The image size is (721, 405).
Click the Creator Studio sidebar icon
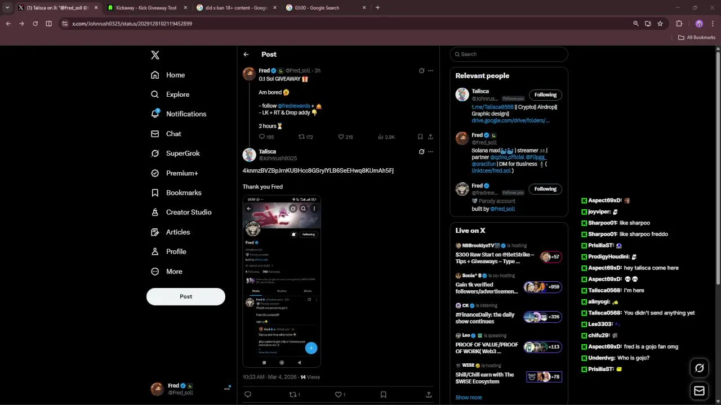pyautogui.click(x=155, y=212)
